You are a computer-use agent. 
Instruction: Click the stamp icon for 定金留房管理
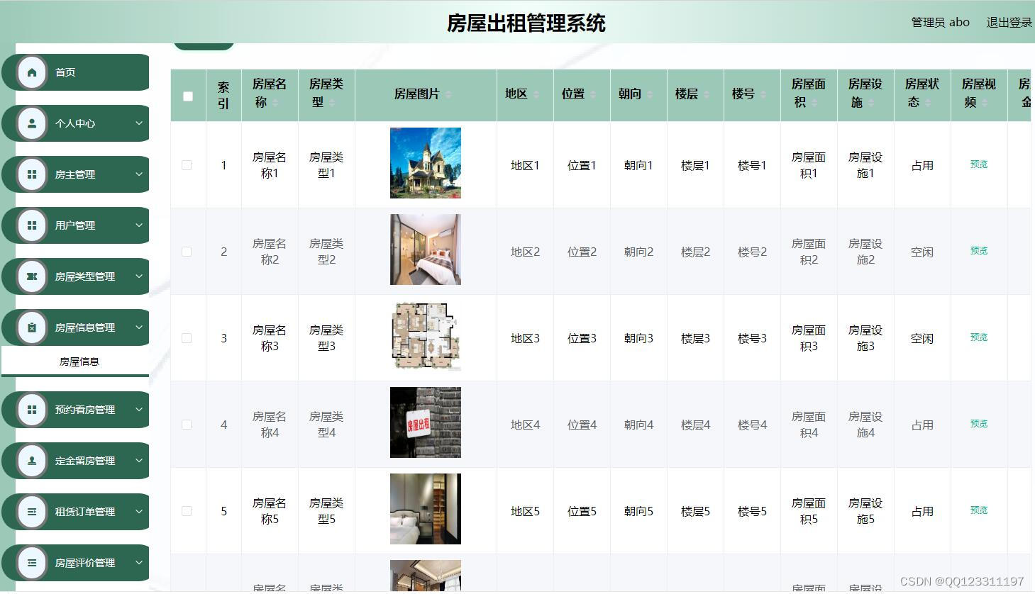[32, 461]
